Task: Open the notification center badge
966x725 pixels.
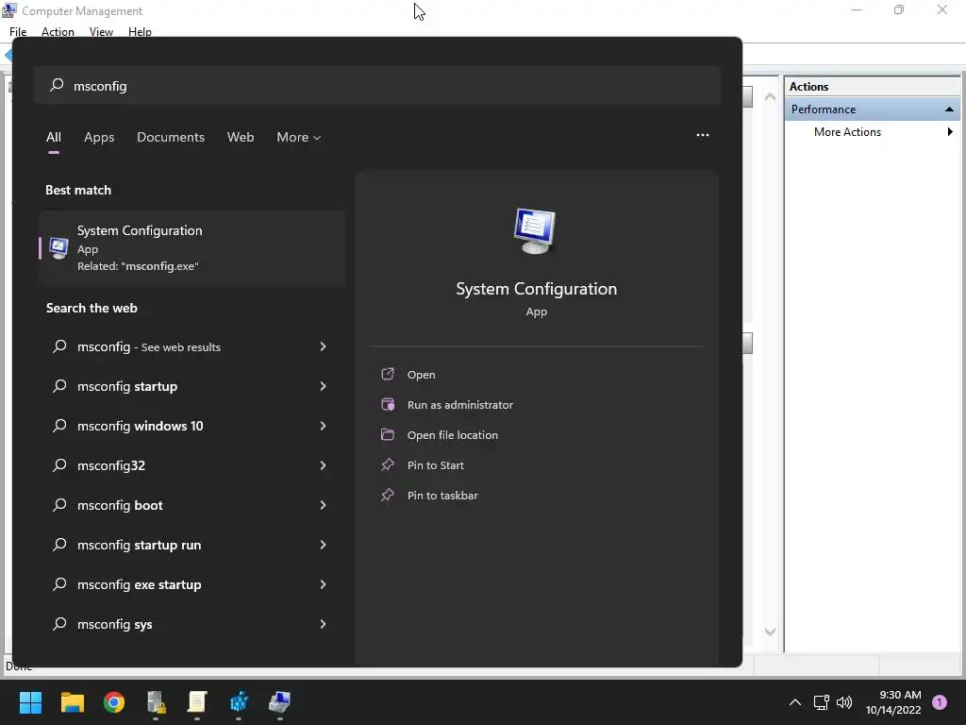Action: pos(940,702)
